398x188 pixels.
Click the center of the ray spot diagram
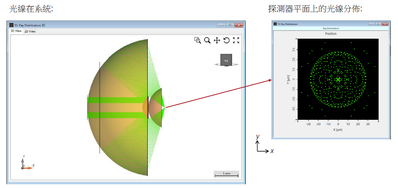pyautogui.click(x=338, y=79)
